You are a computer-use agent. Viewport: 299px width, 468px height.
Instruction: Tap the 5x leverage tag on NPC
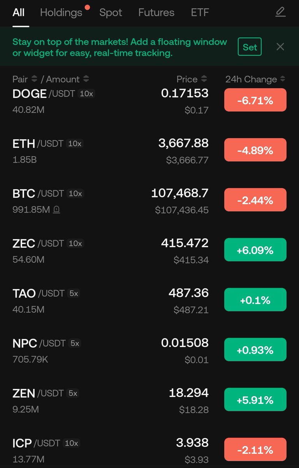pos(74,343)
